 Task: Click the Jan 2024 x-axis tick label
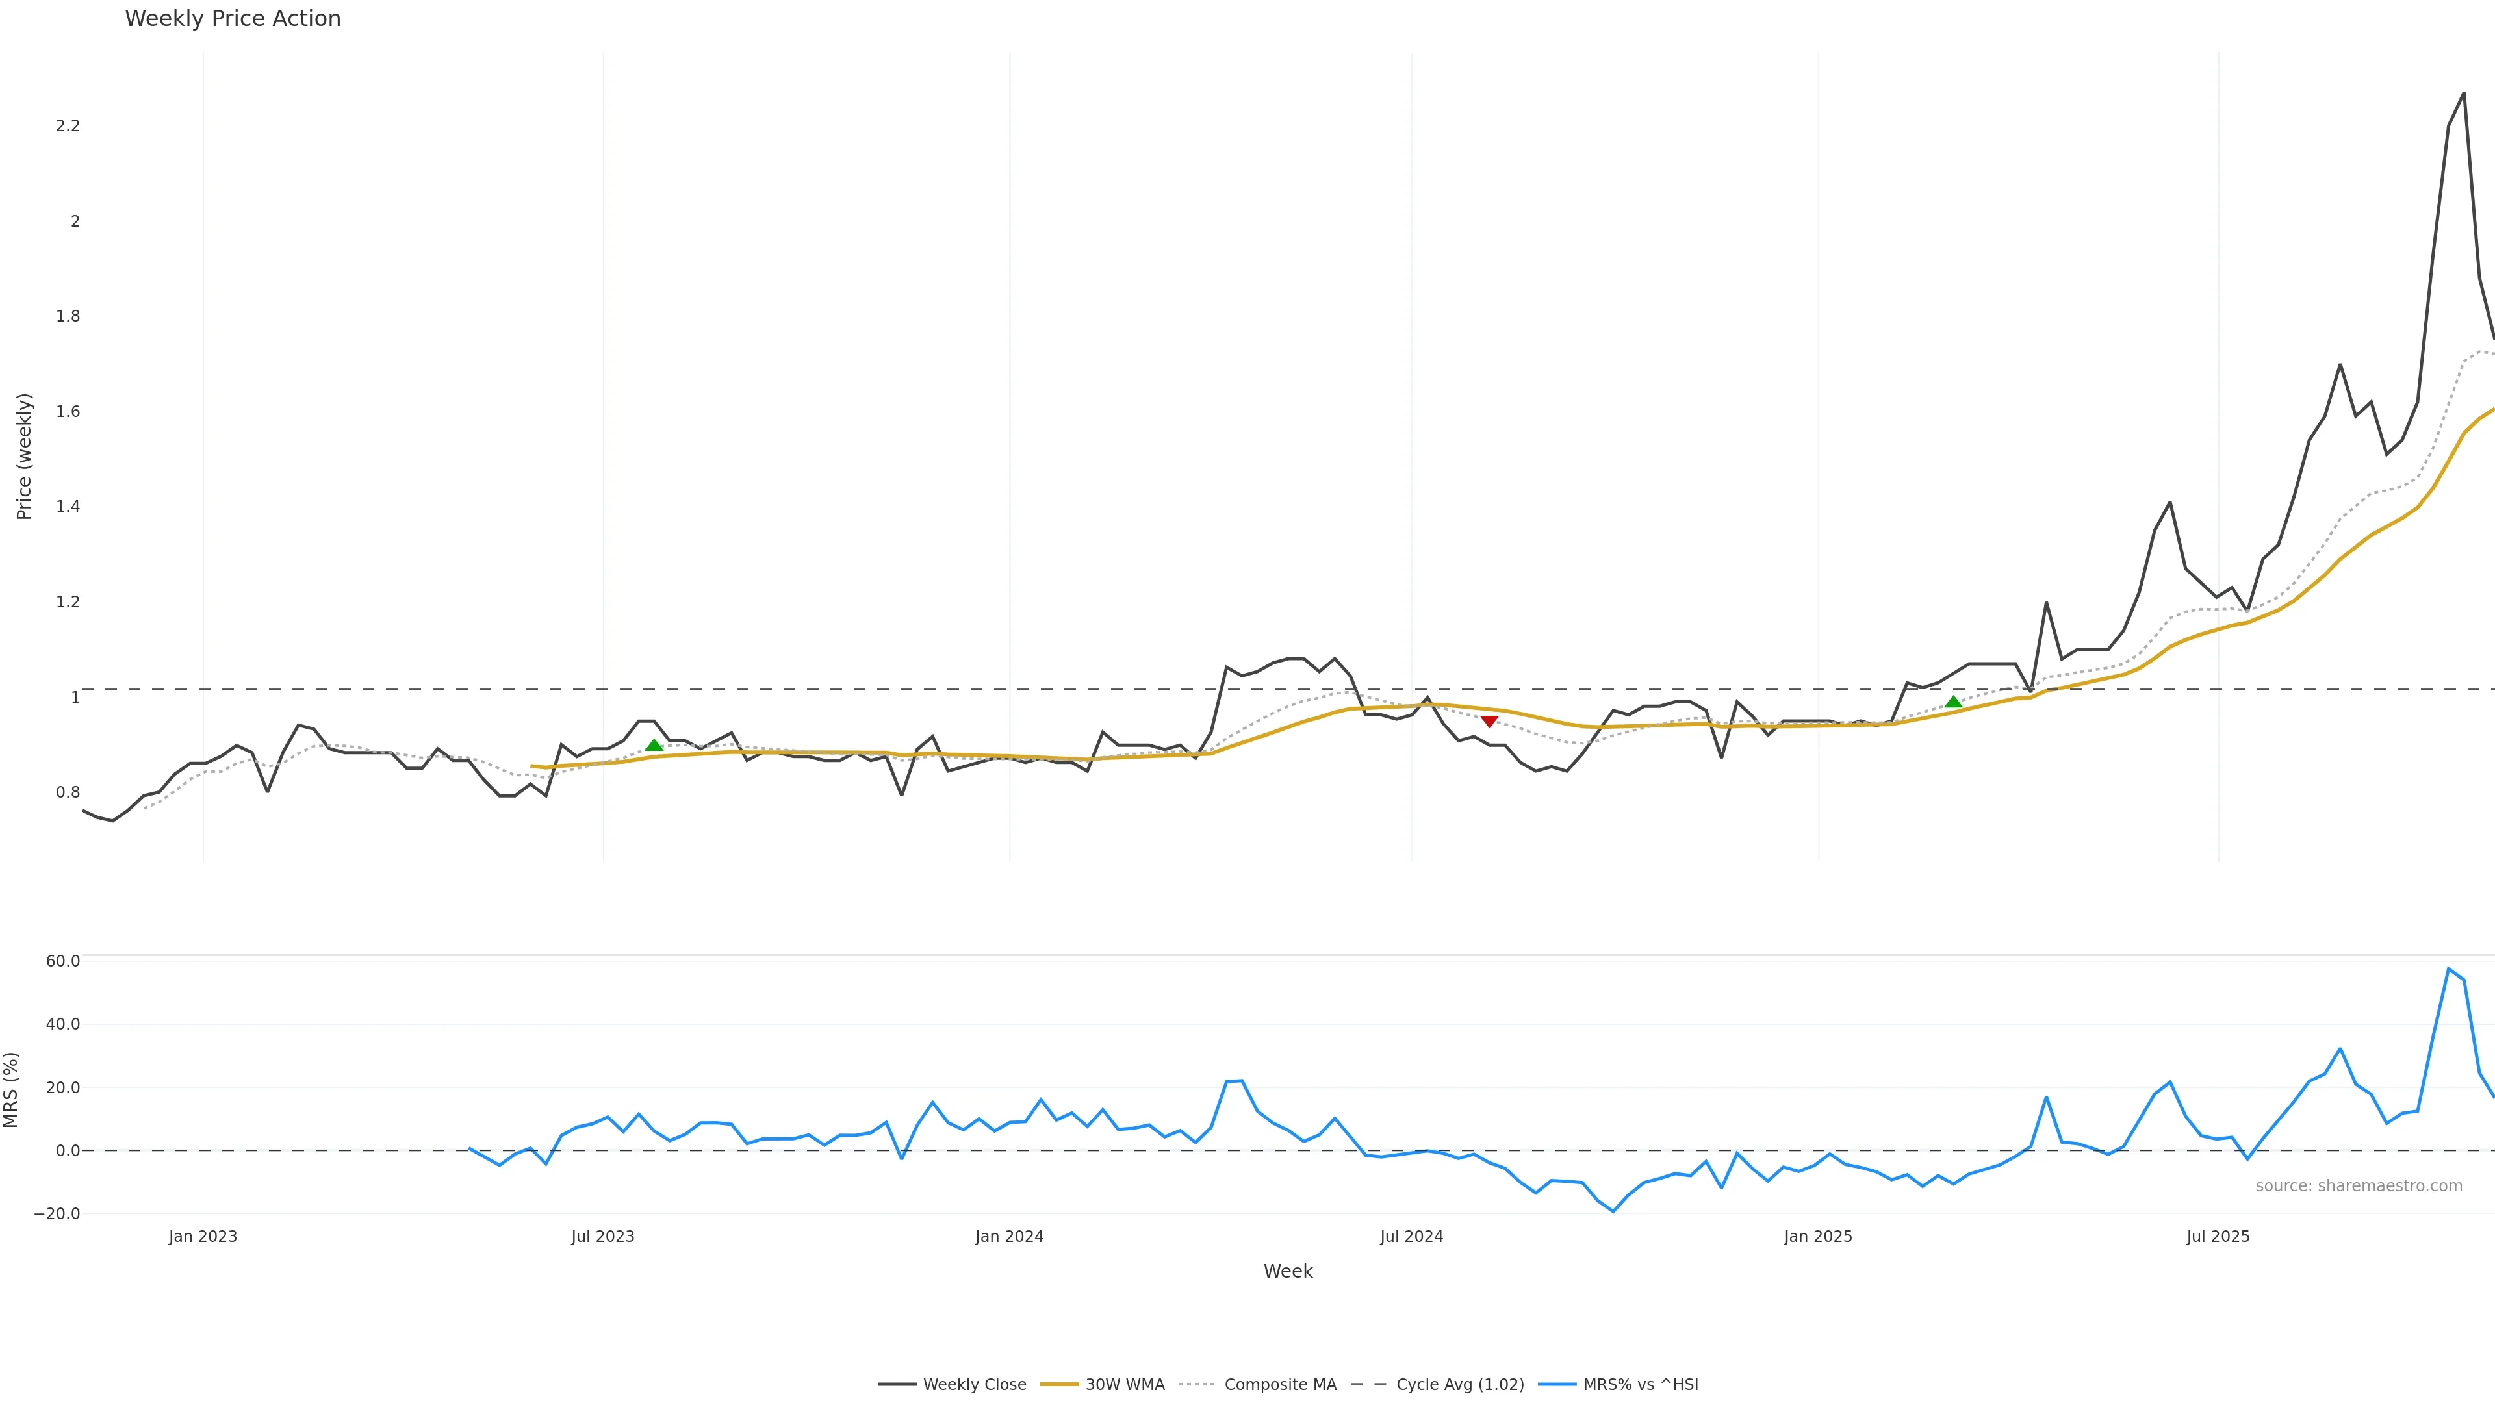click(1009, 1237)
